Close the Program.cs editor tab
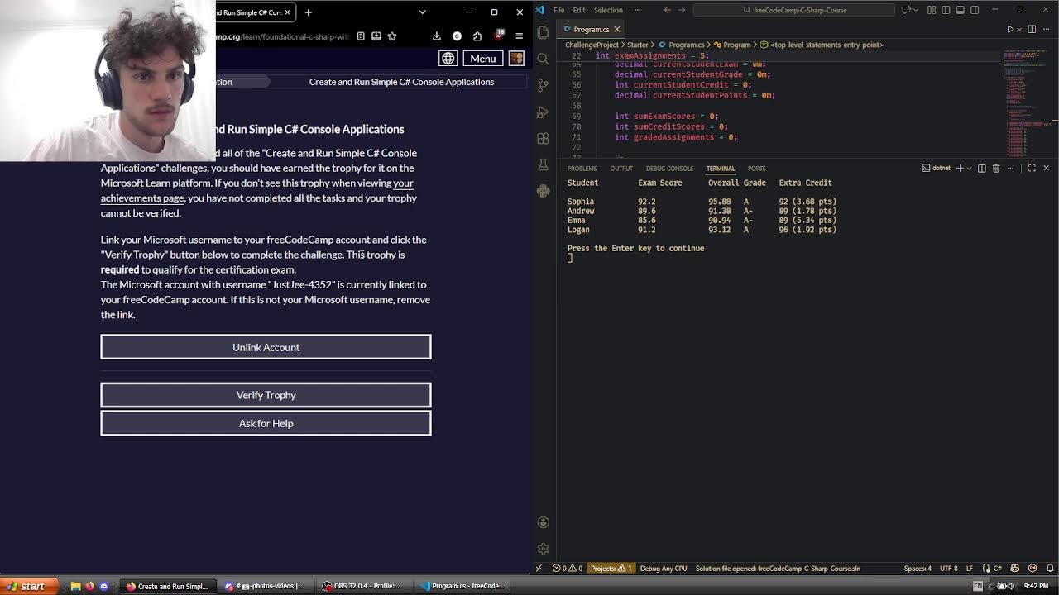Image resolution: width=1059 pixels, height=595 pixels. [616, 30]
